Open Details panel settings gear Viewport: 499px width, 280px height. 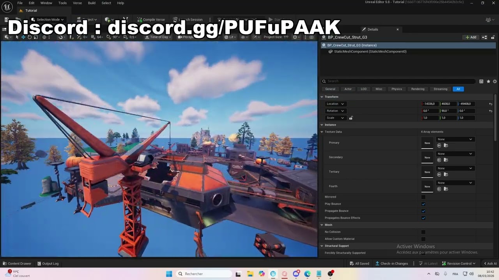[x=495, y=81]
